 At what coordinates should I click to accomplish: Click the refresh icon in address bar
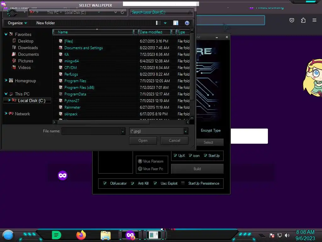[122, 12]
